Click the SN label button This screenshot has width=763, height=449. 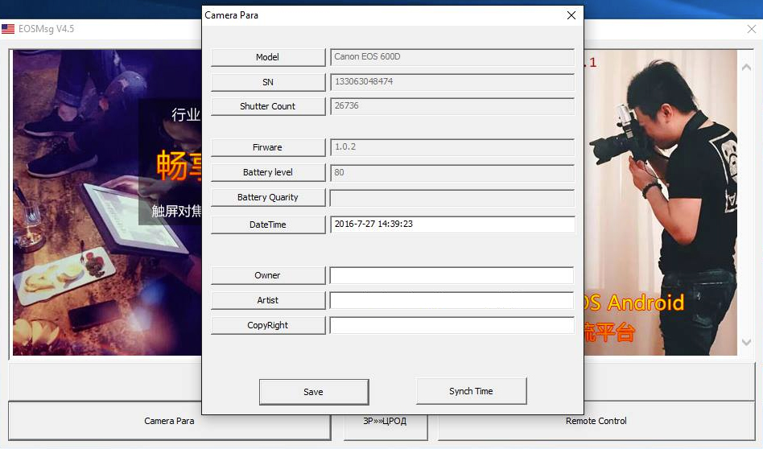click(267, 82)
